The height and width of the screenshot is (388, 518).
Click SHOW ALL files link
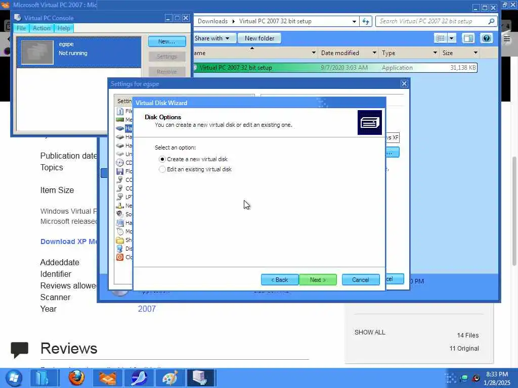pos(370,332)
